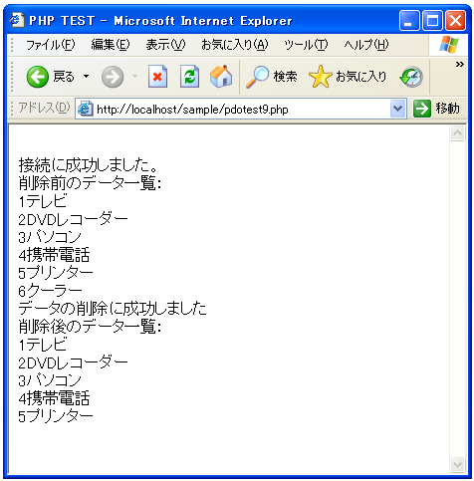Open the お気に入り(A) menu

[234, 45]
